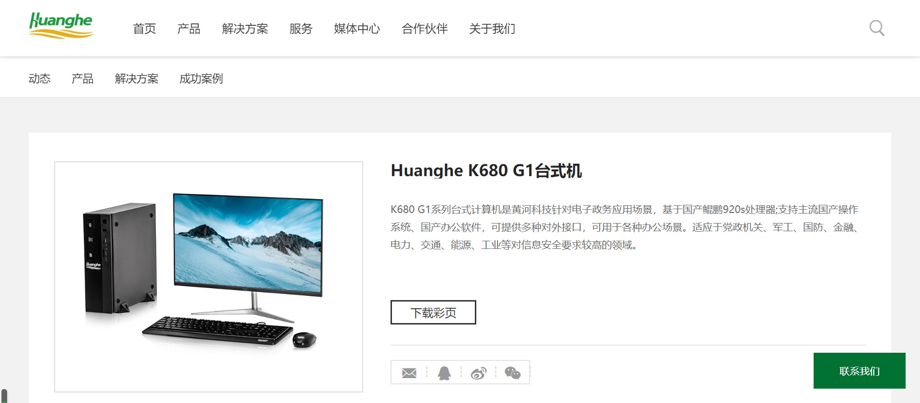
Task: Open 首页 in the top navigation
Action: [x=144, y=29]
